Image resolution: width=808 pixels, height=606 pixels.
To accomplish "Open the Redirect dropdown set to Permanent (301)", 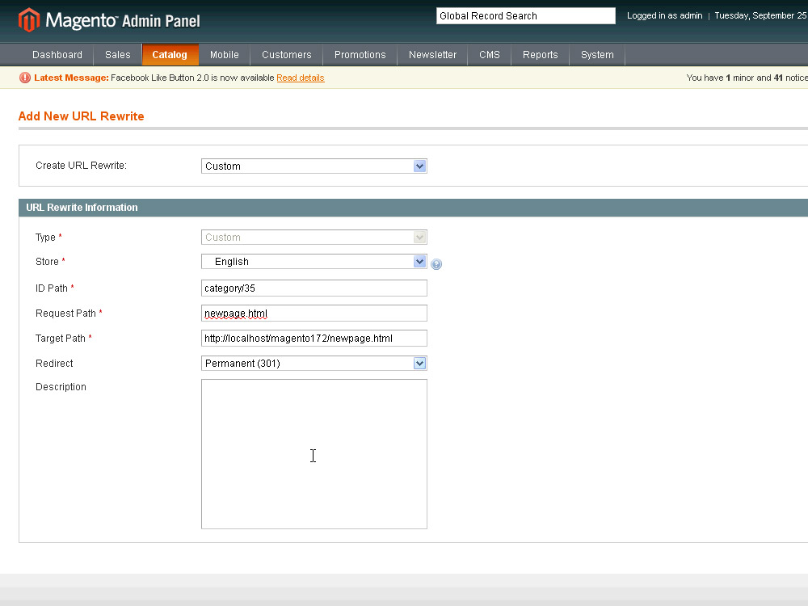I will tap(314, 364).
